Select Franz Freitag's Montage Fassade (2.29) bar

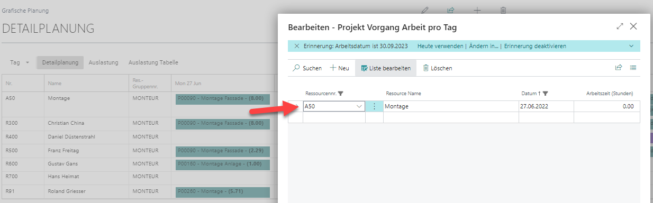point(222,151)
